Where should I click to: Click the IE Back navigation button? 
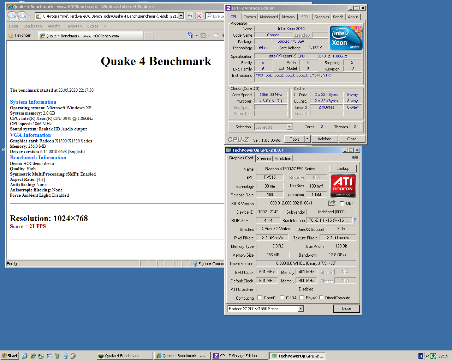coord(12,16)
